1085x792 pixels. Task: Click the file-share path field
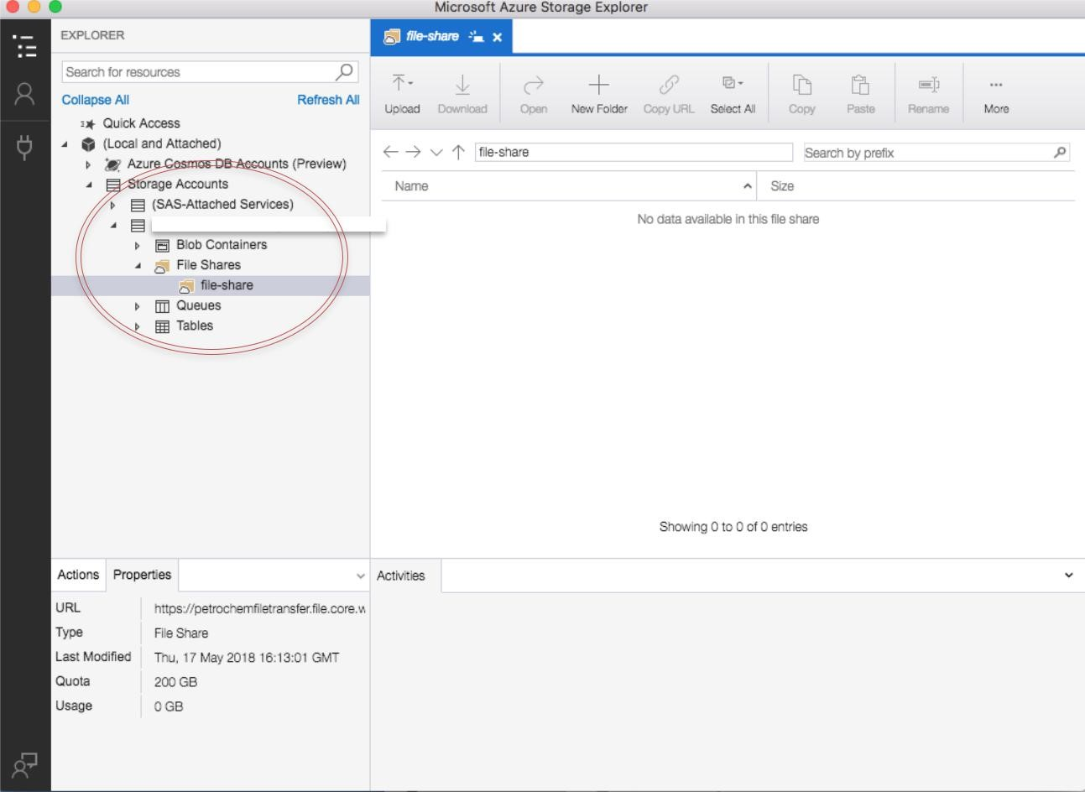click(634, 152)
